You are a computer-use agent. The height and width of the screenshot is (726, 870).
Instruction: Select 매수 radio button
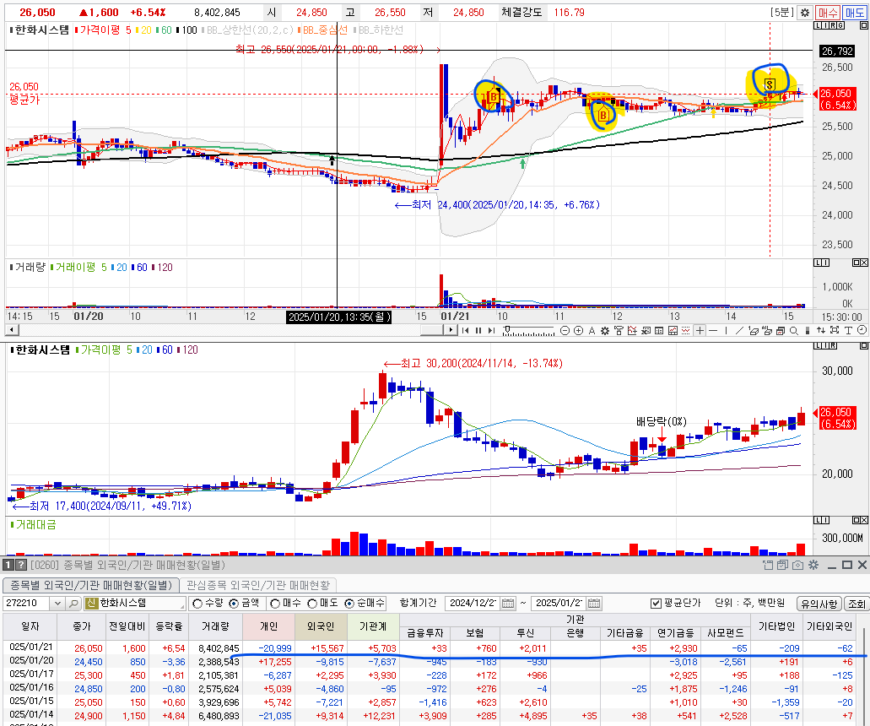275,604
